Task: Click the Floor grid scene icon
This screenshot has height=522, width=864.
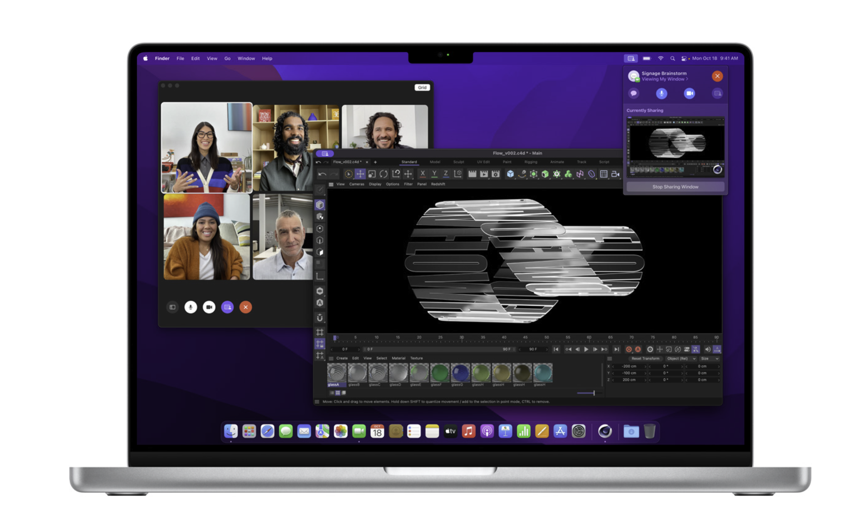Action: click(604, 174)
